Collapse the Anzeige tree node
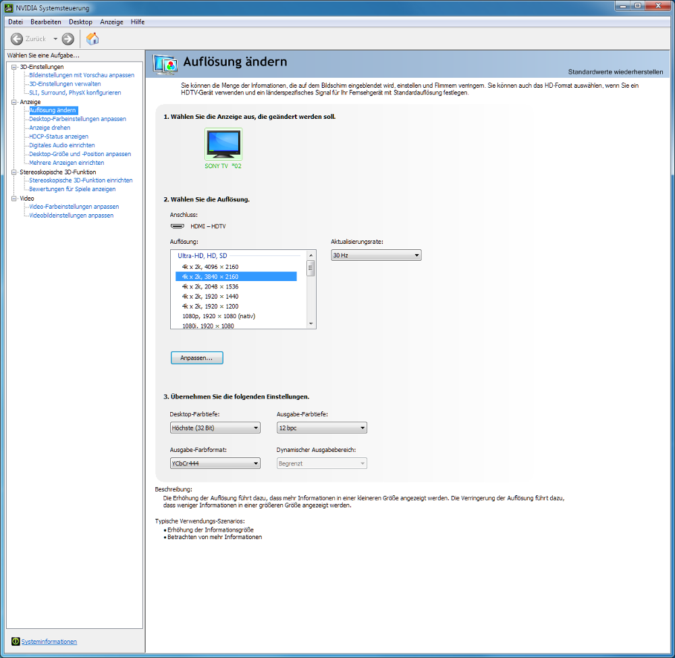The image size is (675, 658). point(13,102)
